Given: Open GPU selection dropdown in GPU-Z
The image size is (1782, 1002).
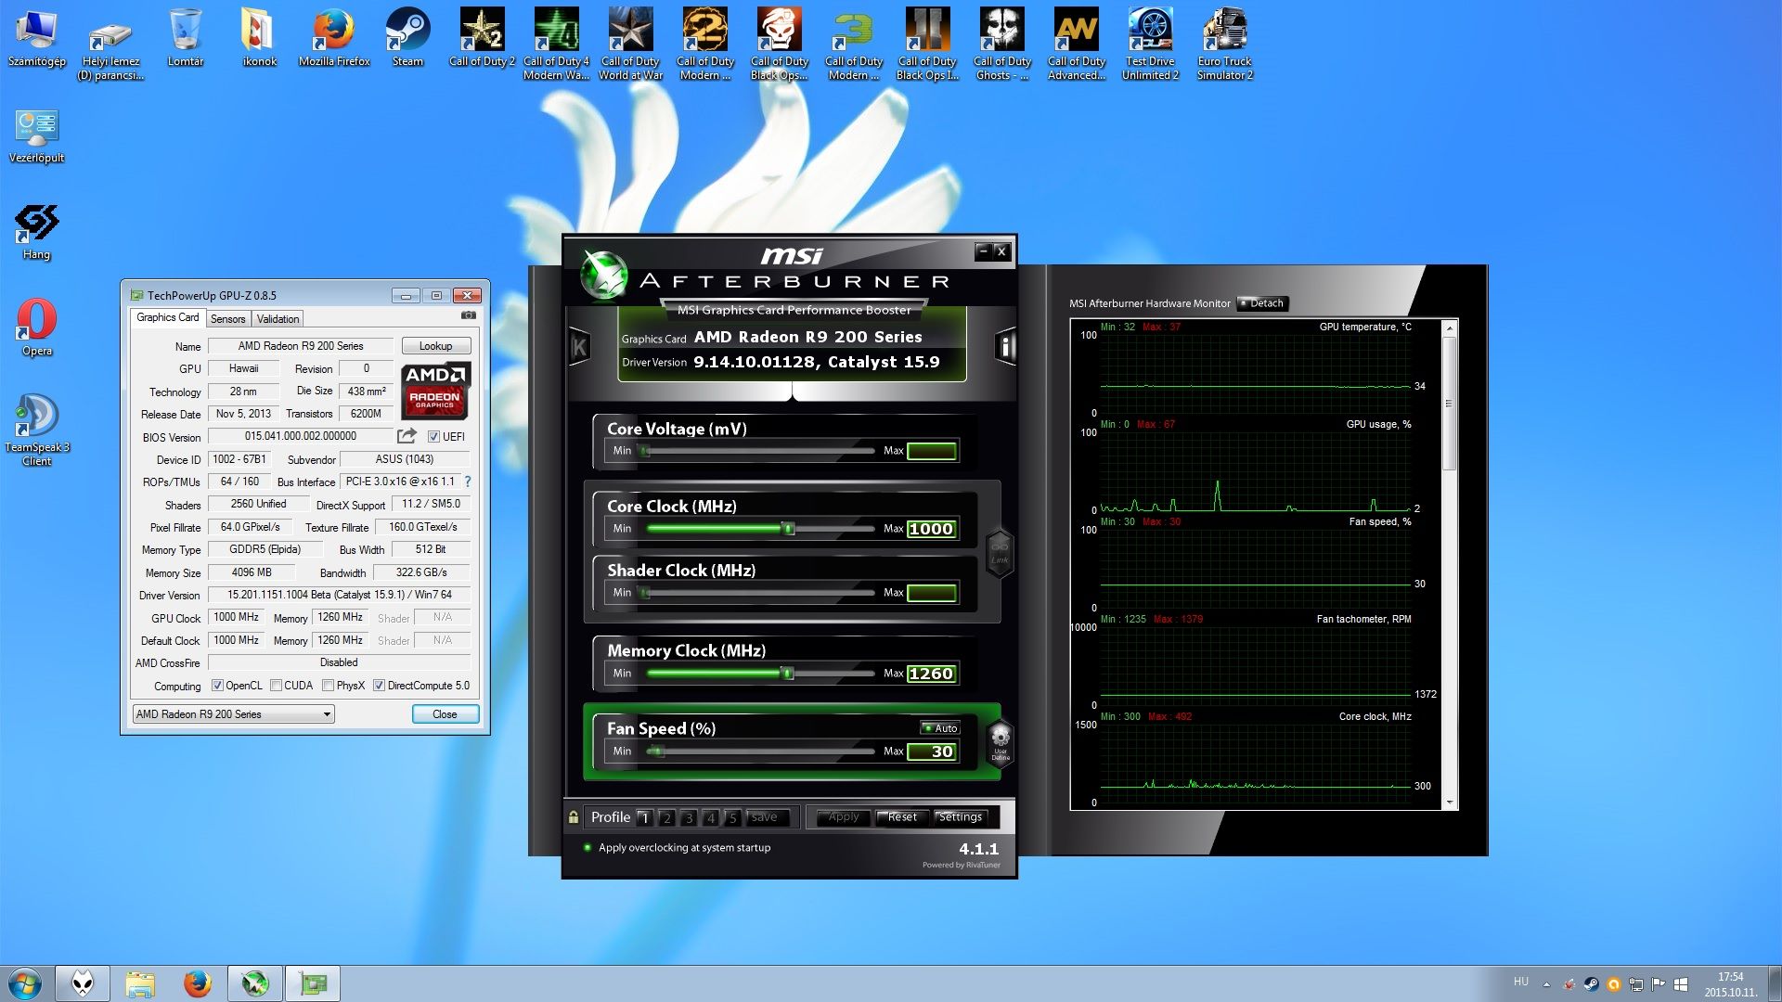Looking at the screenshot, I should pyautogui.click(x=233, y=714).
